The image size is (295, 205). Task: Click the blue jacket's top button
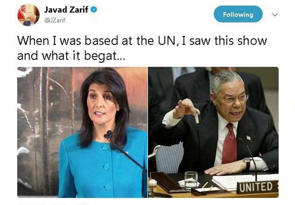coord(105,147)
